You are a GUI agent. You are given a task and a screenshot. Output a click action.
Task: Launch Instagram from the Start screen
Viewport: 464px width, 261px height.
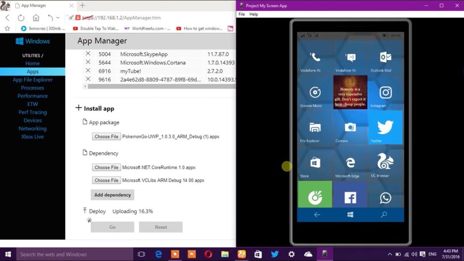point(385,93)
